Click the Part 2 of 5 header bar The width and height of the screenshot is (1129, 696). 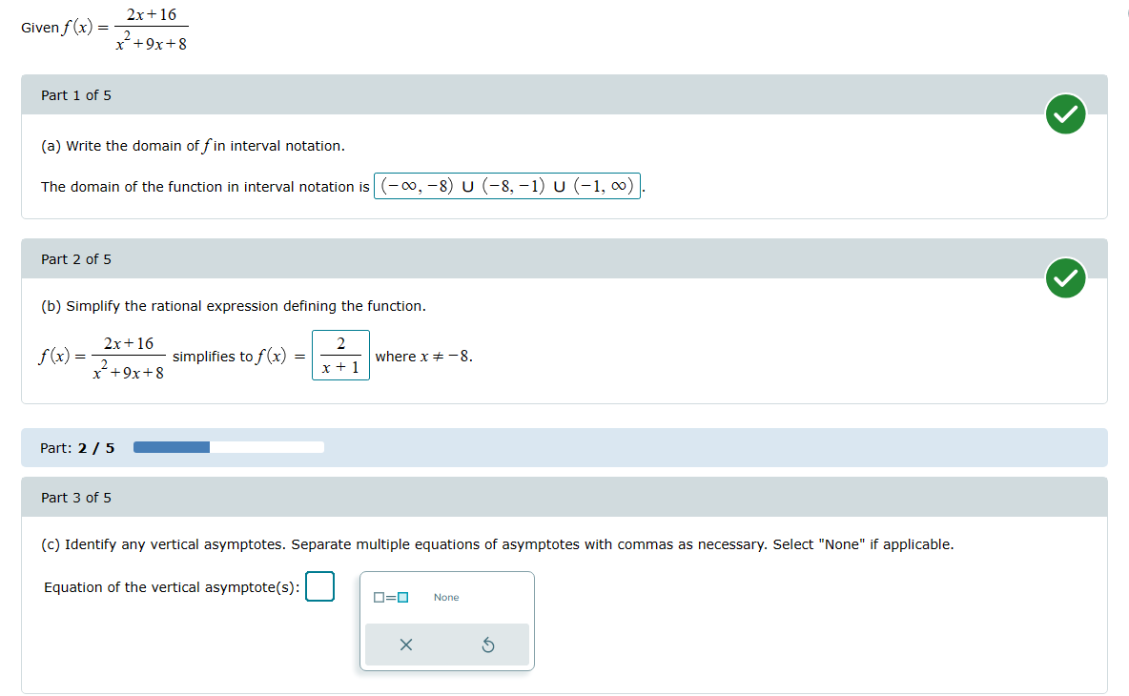[x=77, y=258]
